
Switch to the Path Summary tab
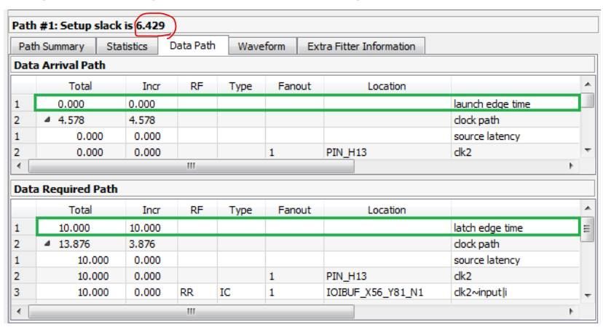tap(52, 46)
